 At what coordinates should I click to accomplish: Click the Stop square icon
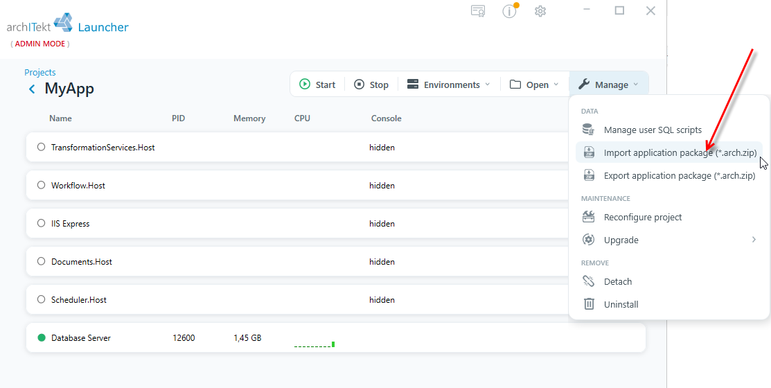coord(360,85)
